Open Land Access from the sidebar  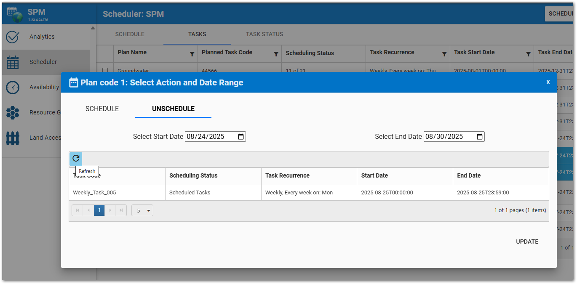(12, 138)
